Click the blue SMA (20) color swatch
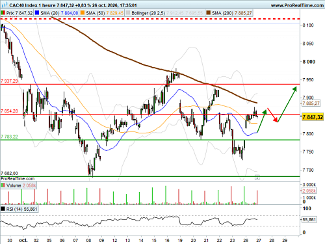The height and width of the screenshot is (244, 325). tap(37, 13)
